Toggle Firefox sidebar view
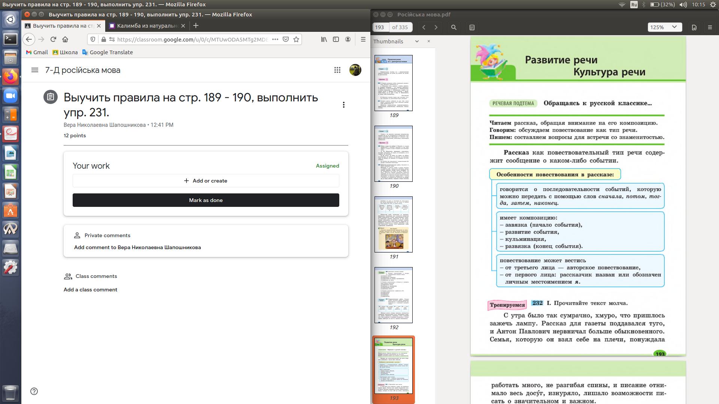This screenshot has height=404, width=719. (x=336, y=39)
